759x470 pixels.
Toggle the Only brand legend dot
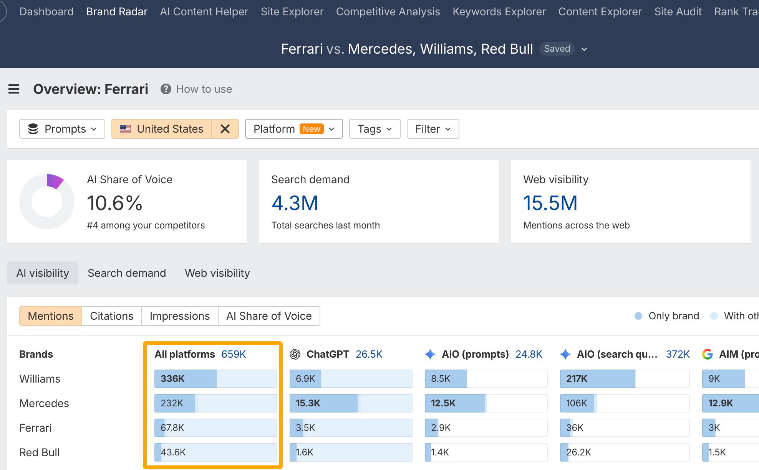coord(638,316)
